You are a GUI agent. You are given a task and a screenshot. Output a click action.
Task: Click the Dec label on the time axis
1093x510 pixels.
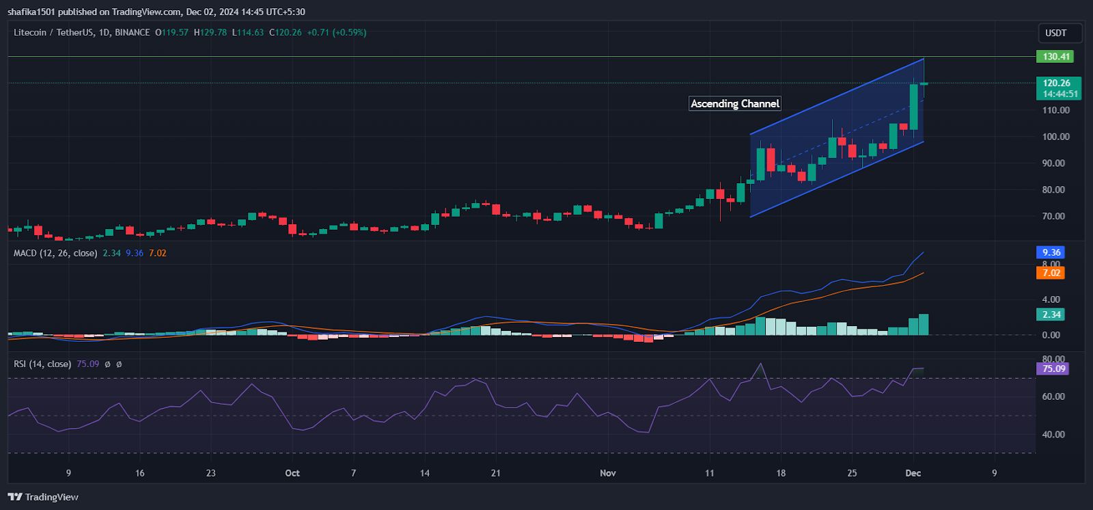(x=913, y=473)
